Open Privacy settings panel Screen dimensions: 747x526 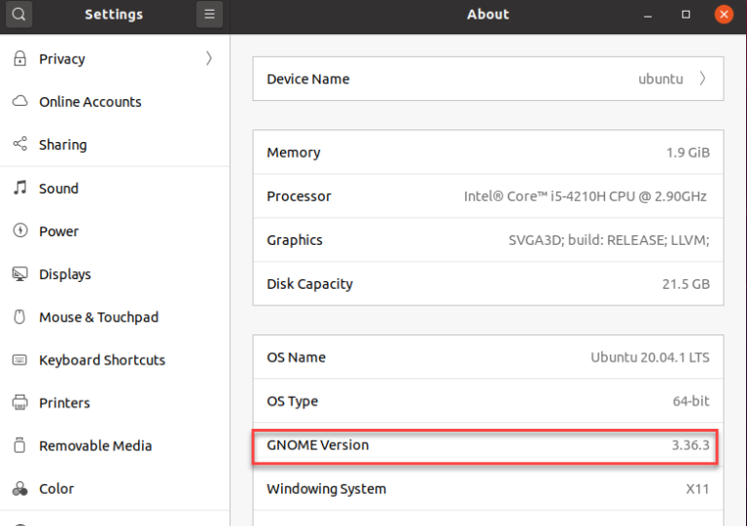pos(115,59)
